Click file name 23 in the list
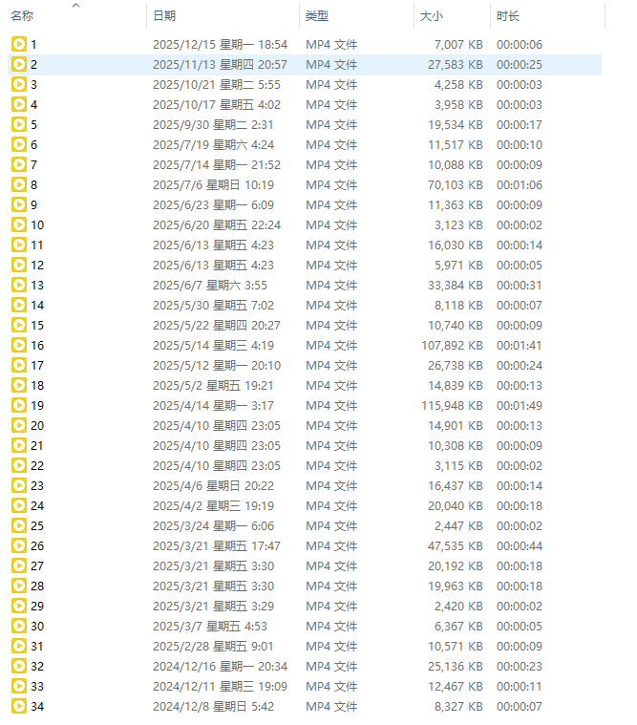The width and height of the screenshot is (637, 725). [x=37, y=485]
